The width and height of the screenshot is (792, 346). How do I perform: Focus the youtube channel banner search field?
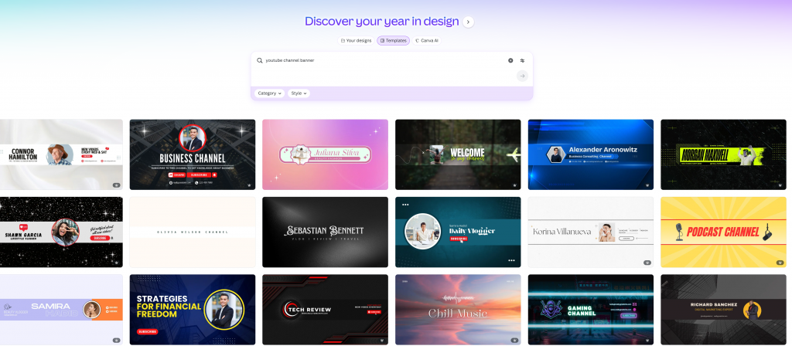(384, 60)
